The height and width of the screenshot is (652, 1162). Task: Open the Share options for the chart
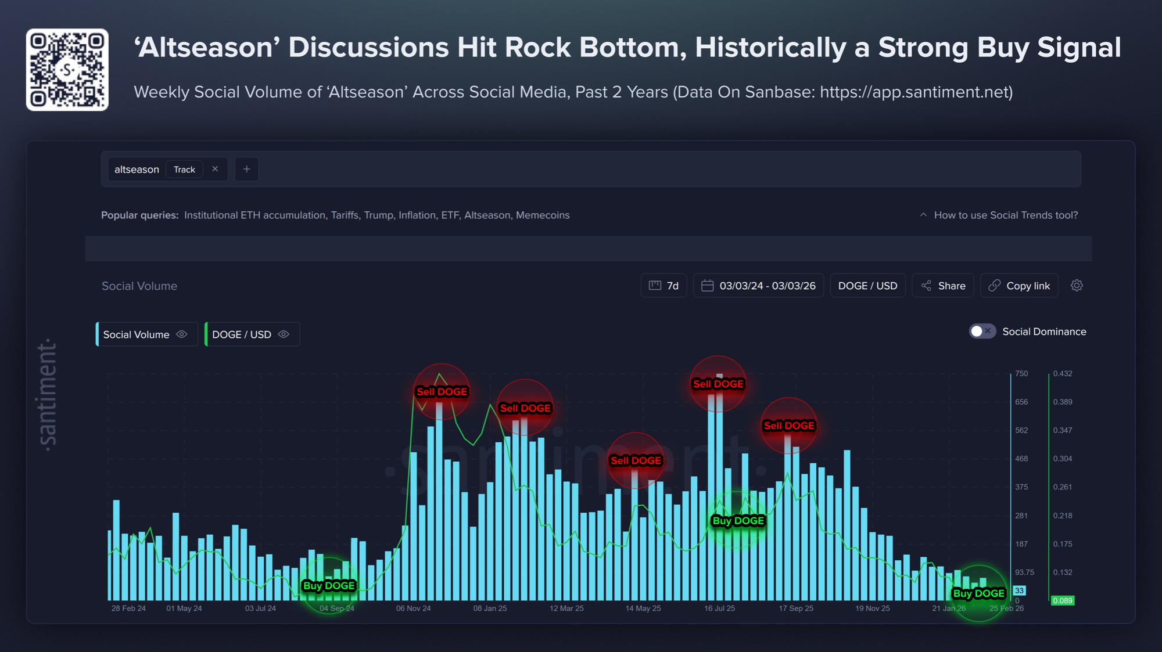[x=942, y=285]
